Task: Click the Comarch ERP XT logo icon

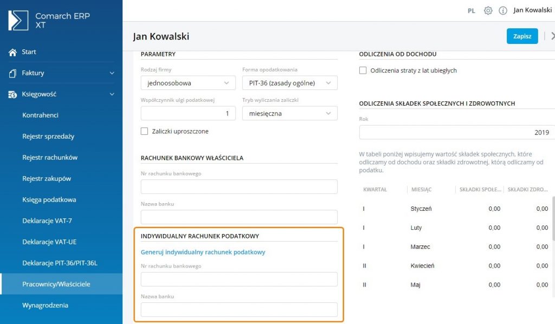Action: (18, 21)
